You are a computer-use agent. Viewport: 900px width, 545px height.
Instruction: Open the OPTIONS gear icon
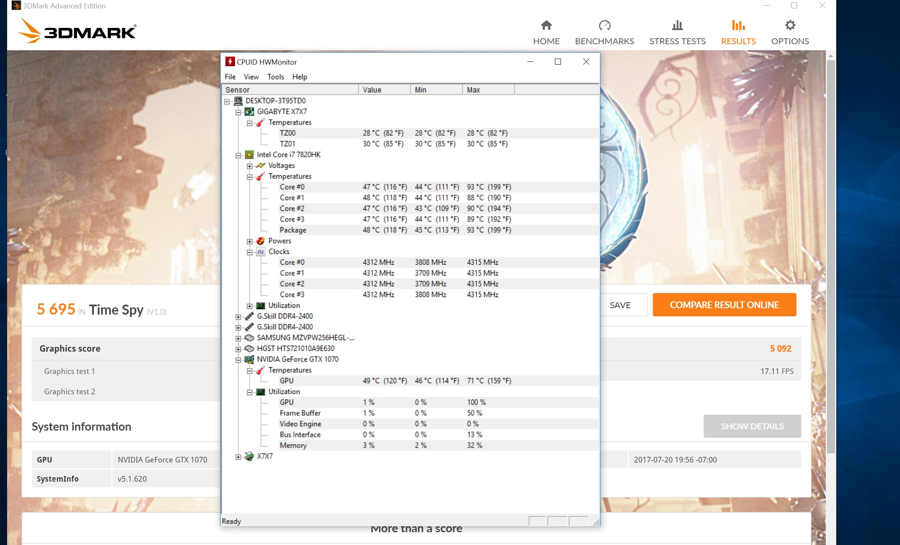(x=790, y=25)
